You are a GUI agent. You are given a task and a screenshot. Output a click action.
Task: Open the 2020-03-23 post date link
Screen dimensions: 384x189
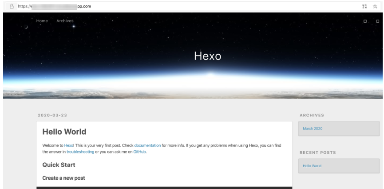52,115
